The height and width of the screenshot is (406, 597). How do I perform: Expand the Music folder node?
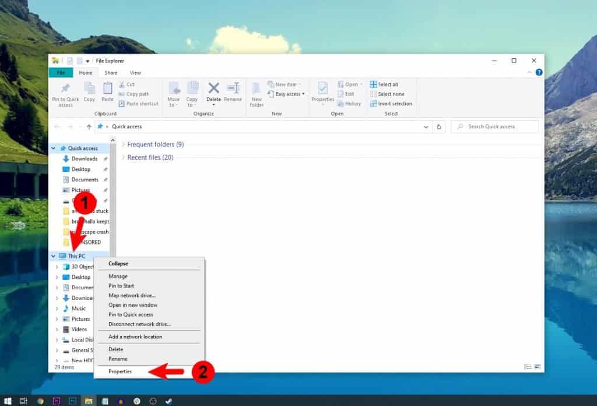tap(57, 309)
